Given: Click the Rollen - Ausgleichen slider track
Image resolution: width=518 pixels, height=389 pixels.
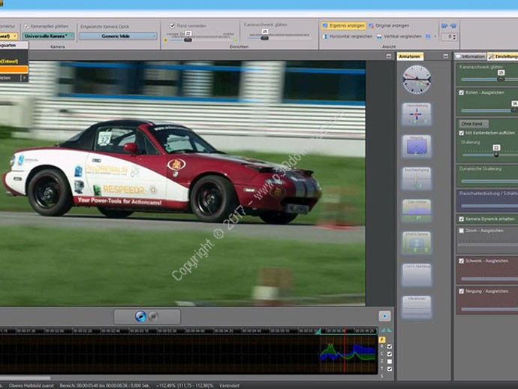Looking at the screenshot, I should click(x=489, y=110).
